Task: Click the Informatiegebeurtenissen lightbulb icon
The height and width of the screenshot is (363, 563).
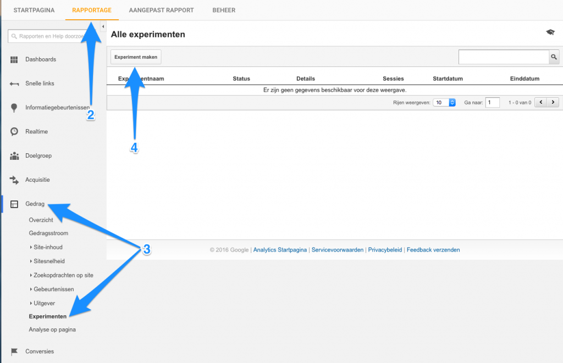Action: [x=14, y=108]
